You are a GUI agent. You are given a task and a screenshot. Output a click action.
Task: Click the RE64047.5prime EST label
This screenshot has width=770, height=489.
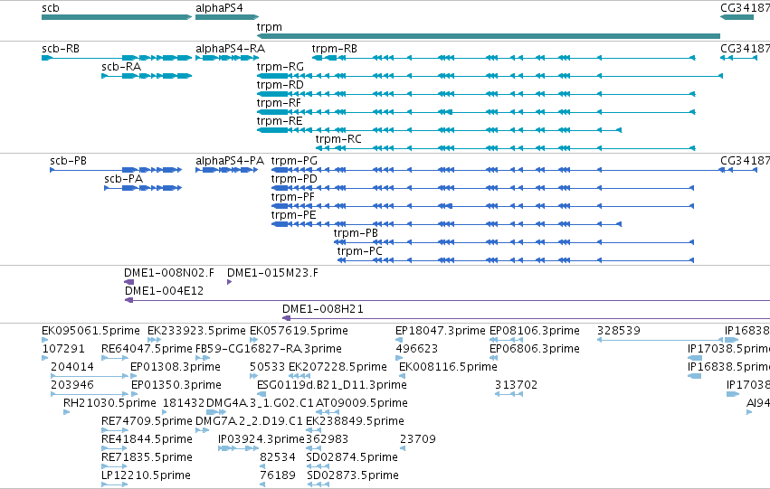point(147,349)
